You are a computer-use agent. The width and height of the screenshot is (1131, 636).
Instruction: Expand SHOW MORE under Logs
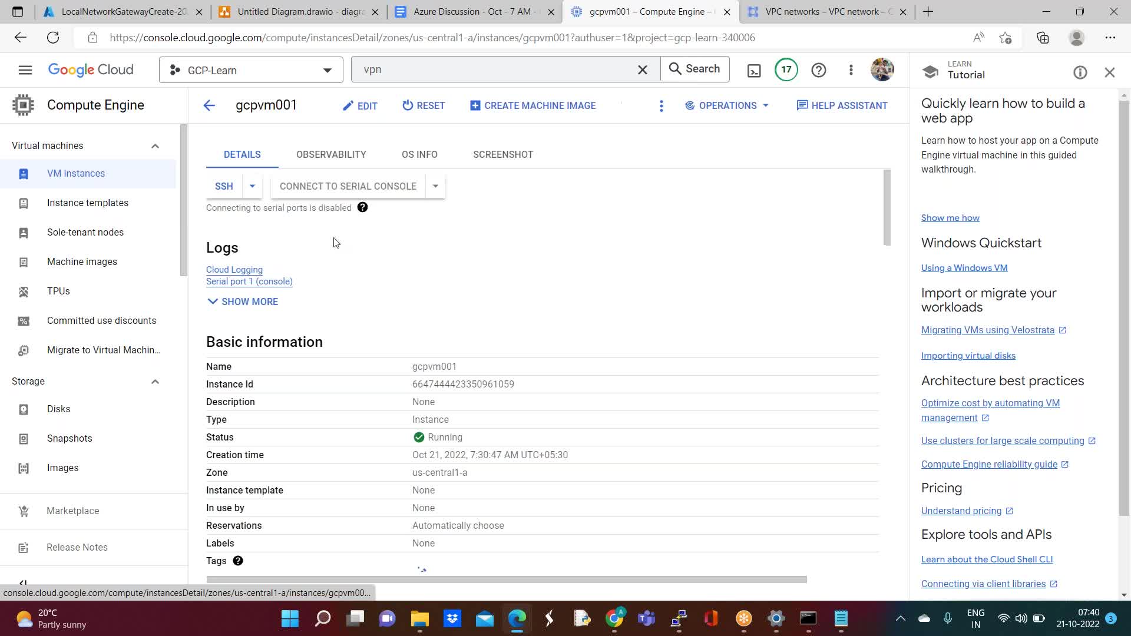click(x=242, y=302)
